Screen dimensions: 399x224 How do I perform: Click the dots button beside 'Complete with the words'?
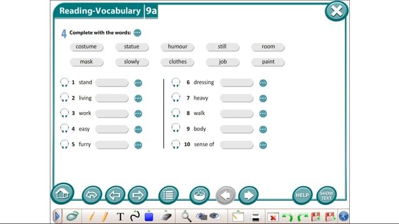click(x=137, y=33)
